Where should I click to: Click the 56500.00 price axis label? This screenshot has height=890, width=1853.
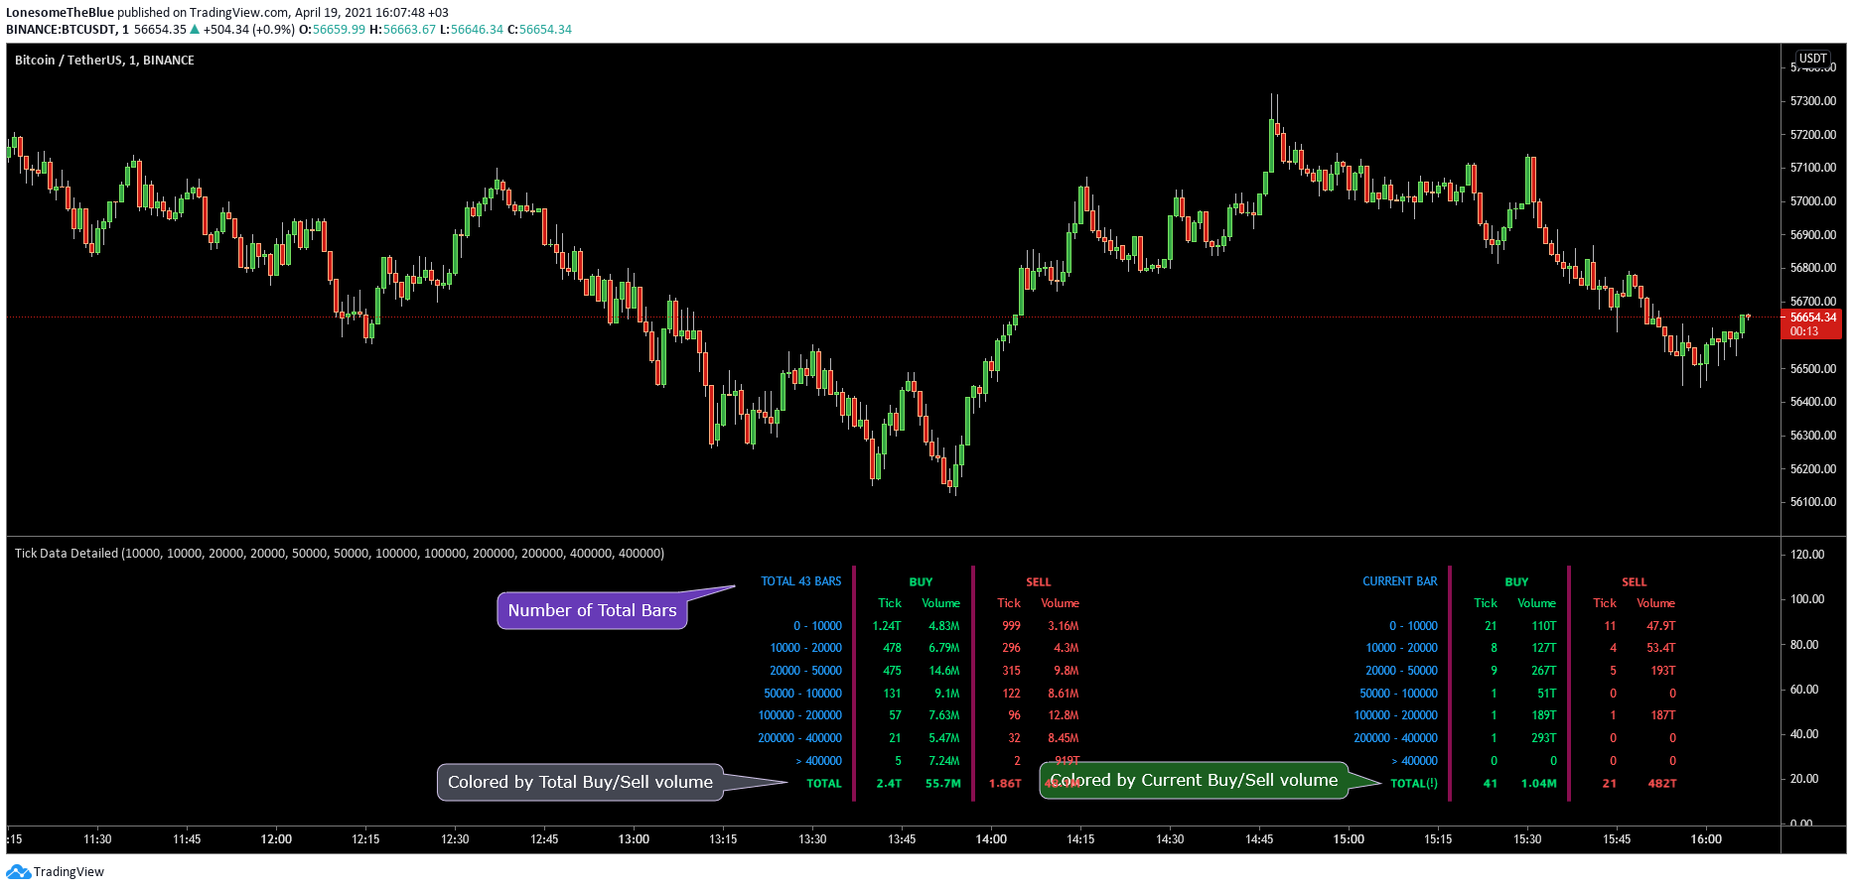(x=1813, y=369)
